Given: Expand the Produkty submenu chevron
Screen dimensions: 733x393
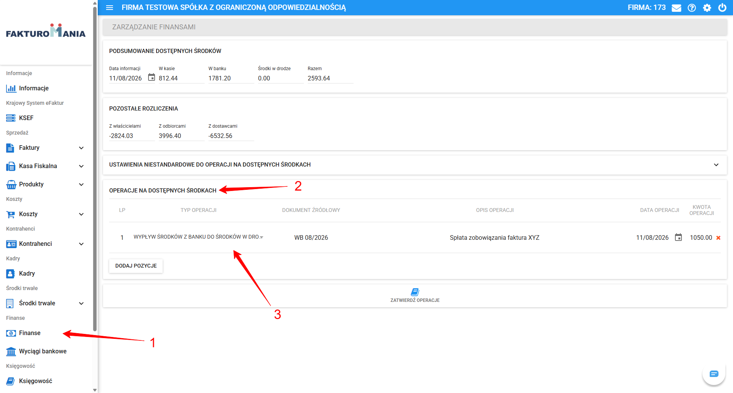Looking at the screenshot, I should (x=81, y=184).
